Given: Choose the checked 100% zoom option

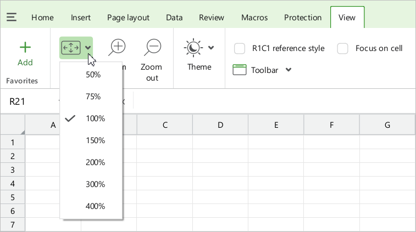Looking at the screenshot, I should pyautogui.click(x=91, y=118).
